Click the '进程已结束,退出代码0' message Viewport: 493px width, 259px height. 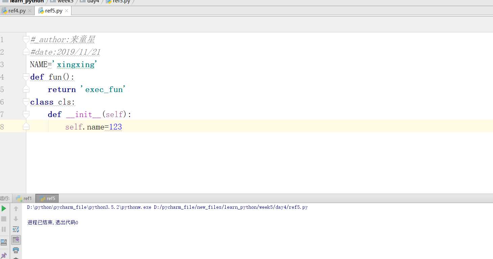tap(53, 223)
